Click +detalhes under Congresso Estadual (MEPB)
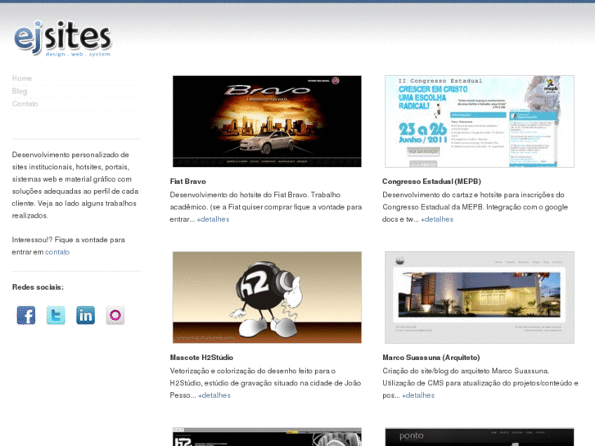The height and width of the screenshot is (446, 595). click(x=437, y=219)
